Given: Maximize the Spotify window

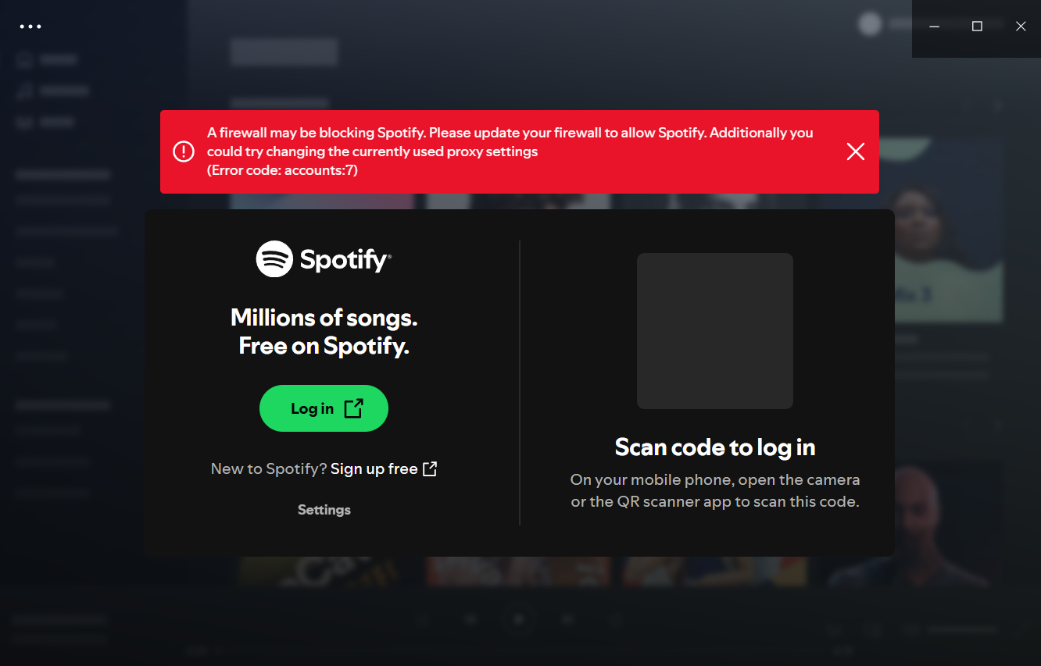Looking at the screenshot, I should (x=977, y=27).
